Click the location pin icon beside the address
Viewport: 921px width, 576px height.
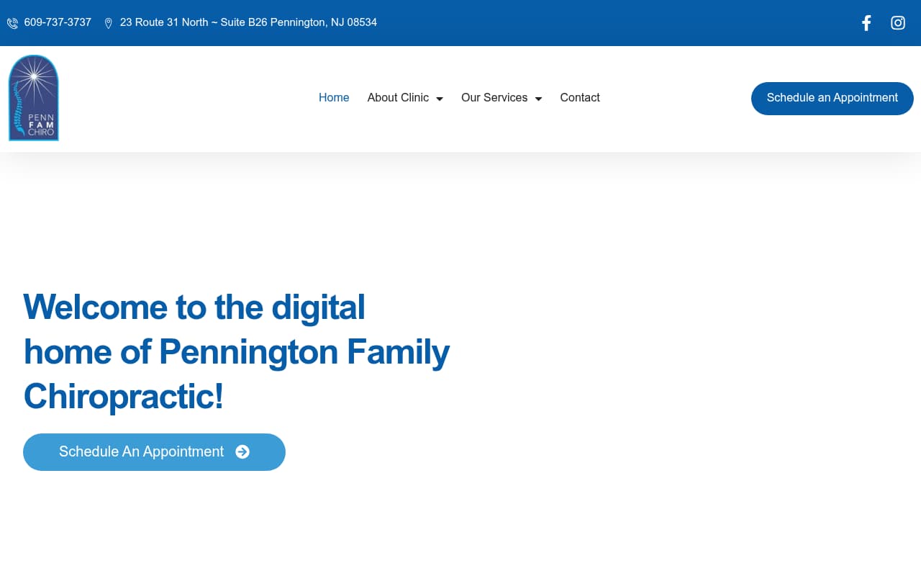[x=108, y=22]
